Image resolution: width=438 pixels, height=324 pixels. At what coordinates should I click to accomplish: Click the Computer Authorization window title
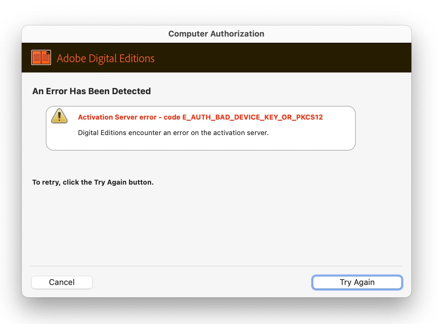tap(216, 34)
